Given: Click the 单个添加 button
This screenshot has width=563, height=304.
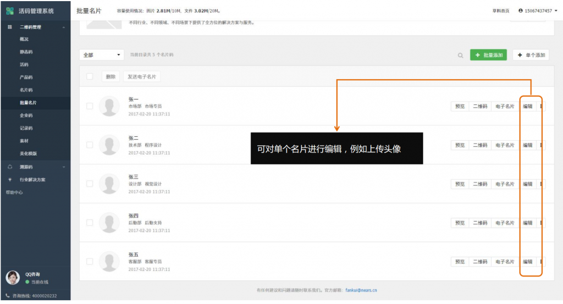Looking at the screenshot, I should (531, 55).
